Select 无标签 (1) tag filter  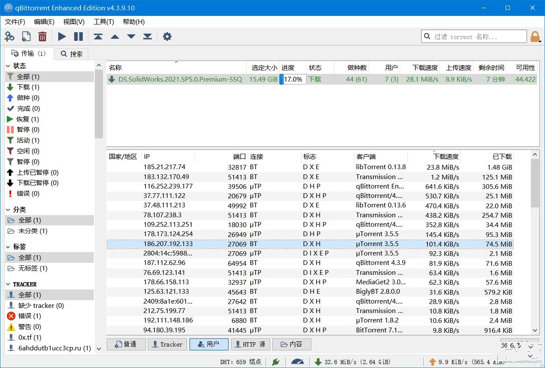tap(49, 268)
